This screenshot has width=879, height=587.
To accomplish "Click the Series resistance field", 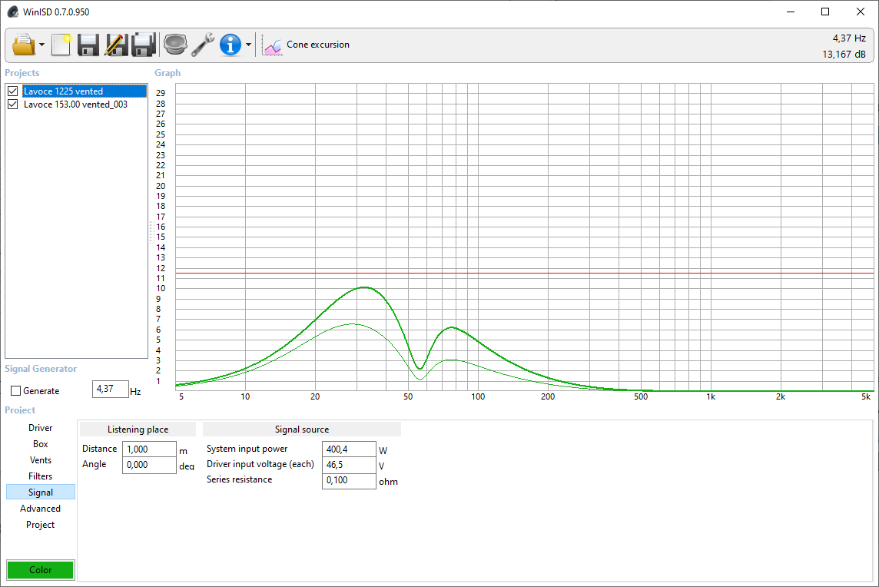I will (x=349, y=480).
